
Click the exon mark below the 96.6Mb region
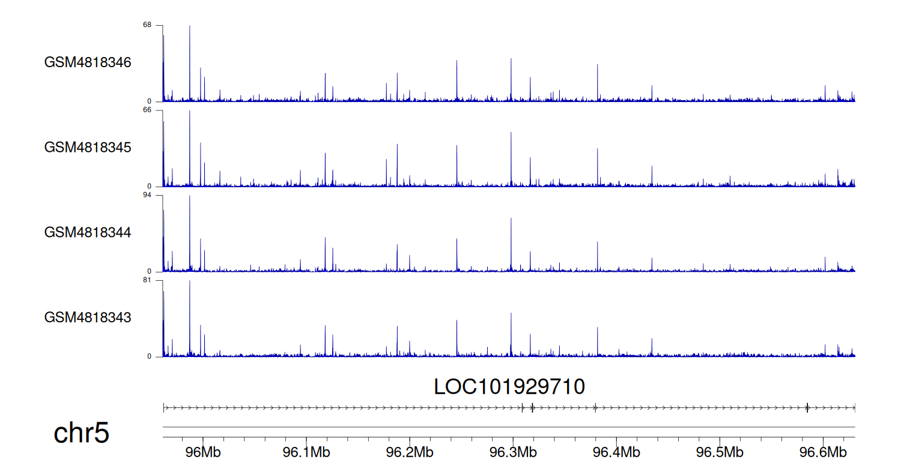807,408
